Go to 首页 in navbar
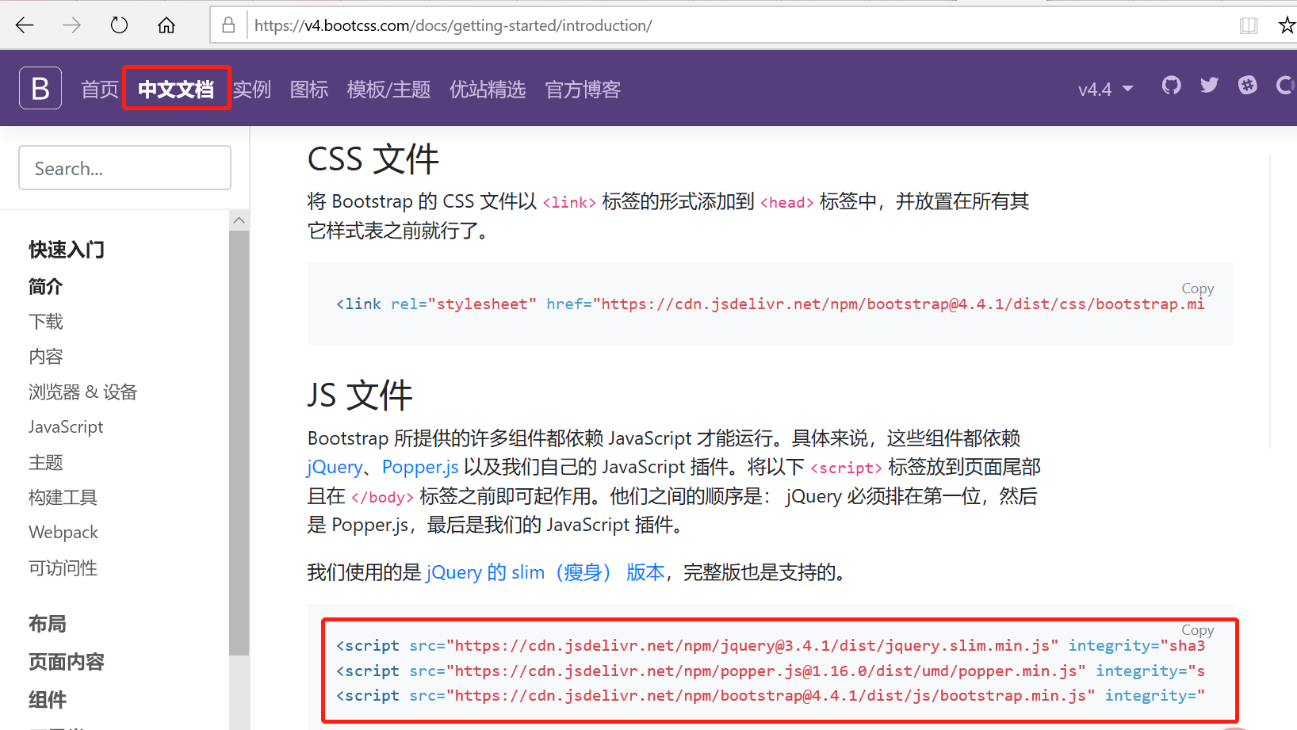1297x730 pixels. [x=100, y=90]
